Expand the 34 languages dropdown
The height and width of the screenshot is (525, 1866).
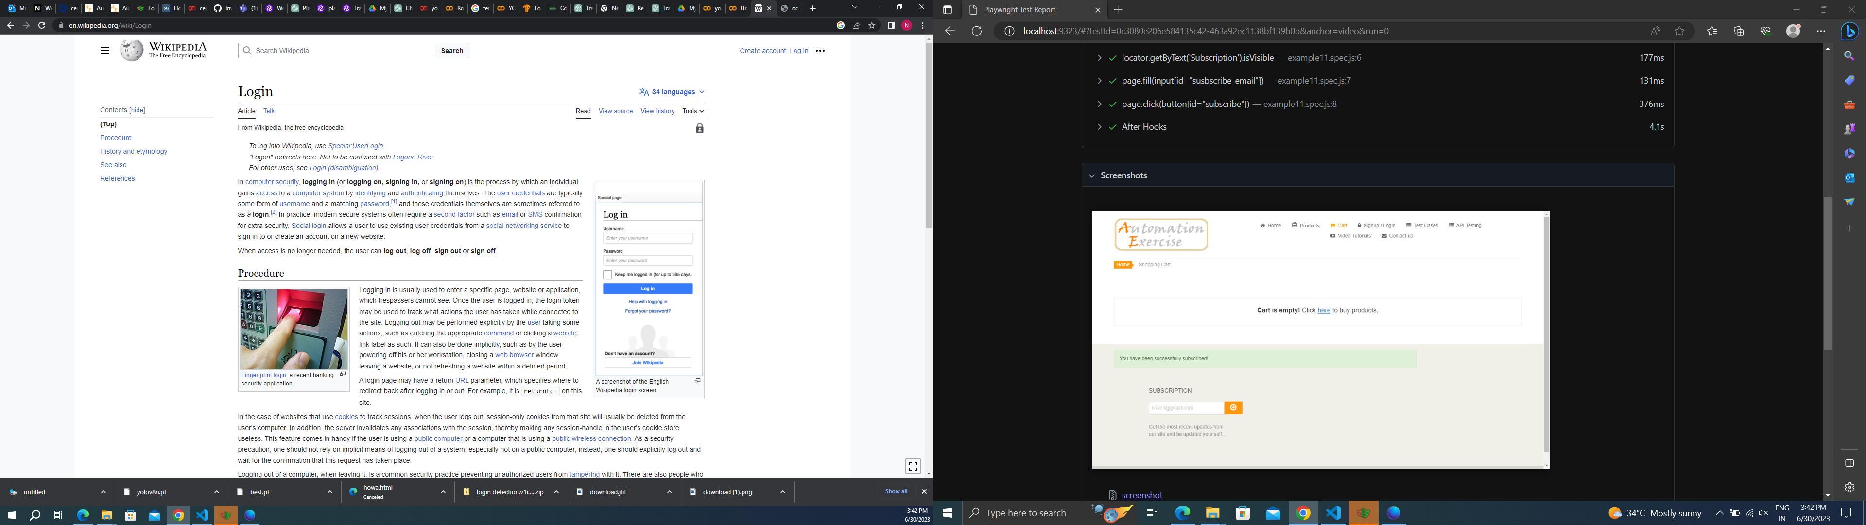[672, 92]
